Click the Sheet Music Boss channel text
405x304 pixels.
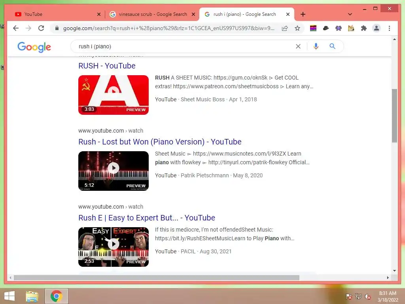tap(202, 99)
